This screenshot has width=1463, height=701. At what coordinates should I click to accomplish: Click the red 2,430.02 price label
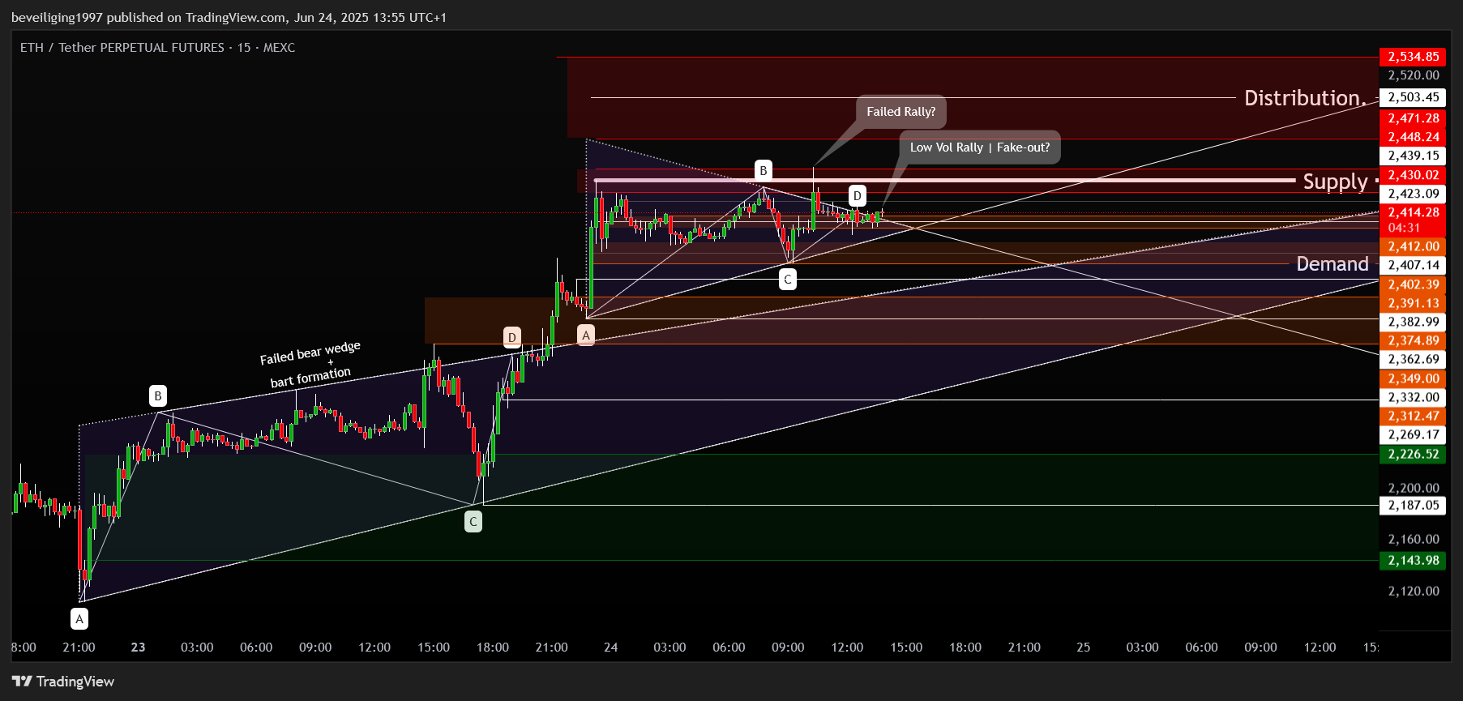coord(1413,175)
